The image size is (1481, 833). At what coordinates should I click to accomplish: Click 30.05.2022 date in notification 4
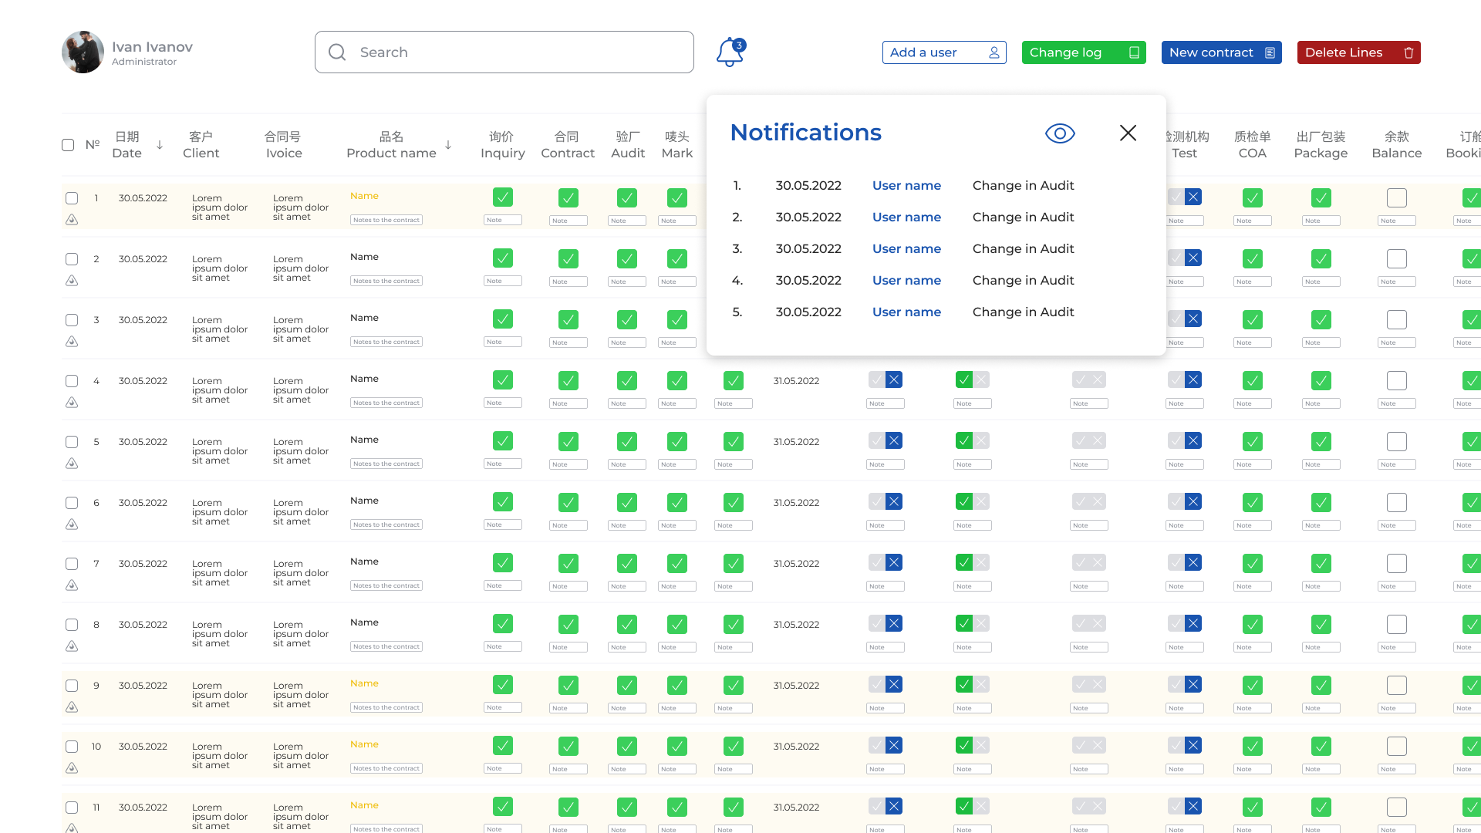808,281
